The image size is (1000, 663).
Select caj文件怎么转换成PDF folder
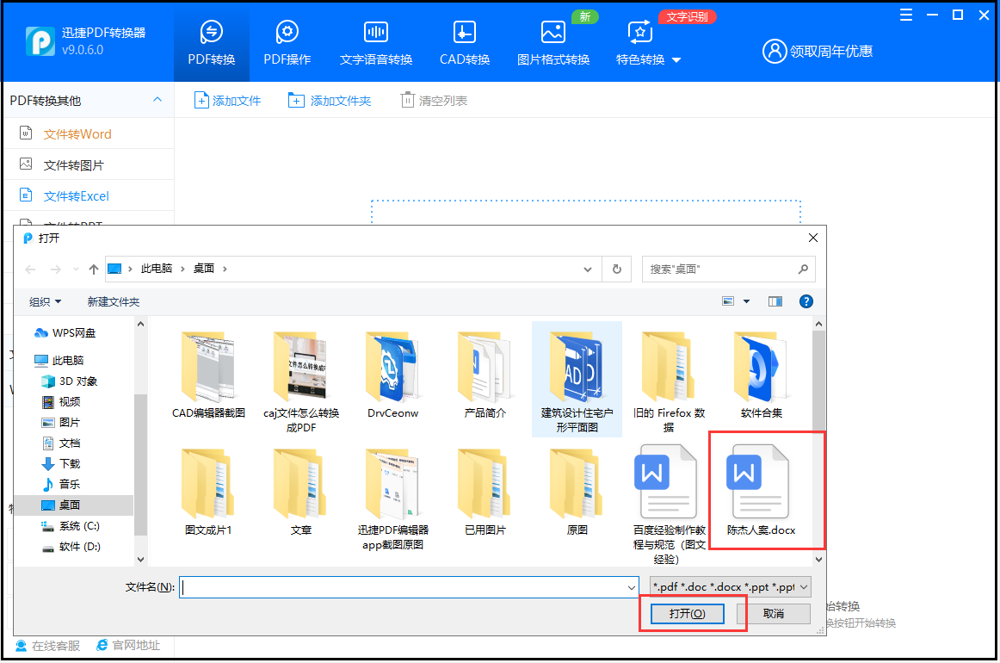click(x=301, y=381)
